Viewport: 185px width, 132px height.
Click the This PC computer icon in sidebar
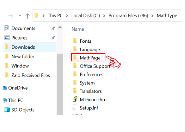tap(5, 100)
